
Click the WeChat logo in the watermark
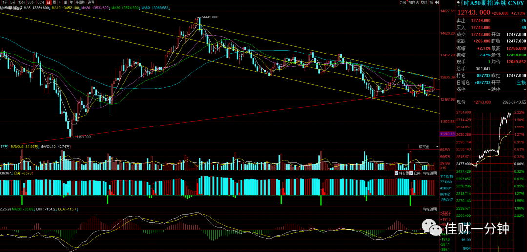click(x=431, y=228)
